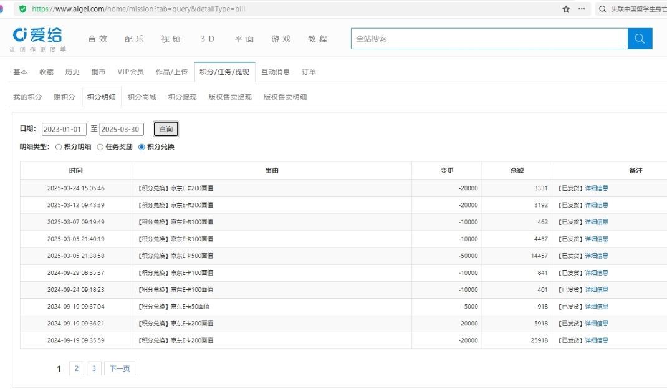Open the 赚积分 sub-tab
This screenshot has height=389, width=667.
point(64,97)
